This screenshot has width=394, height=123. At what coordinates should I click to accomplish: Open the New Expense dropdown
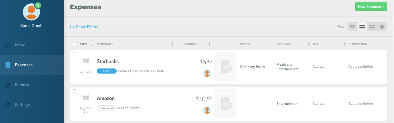(x=371, y=7)
